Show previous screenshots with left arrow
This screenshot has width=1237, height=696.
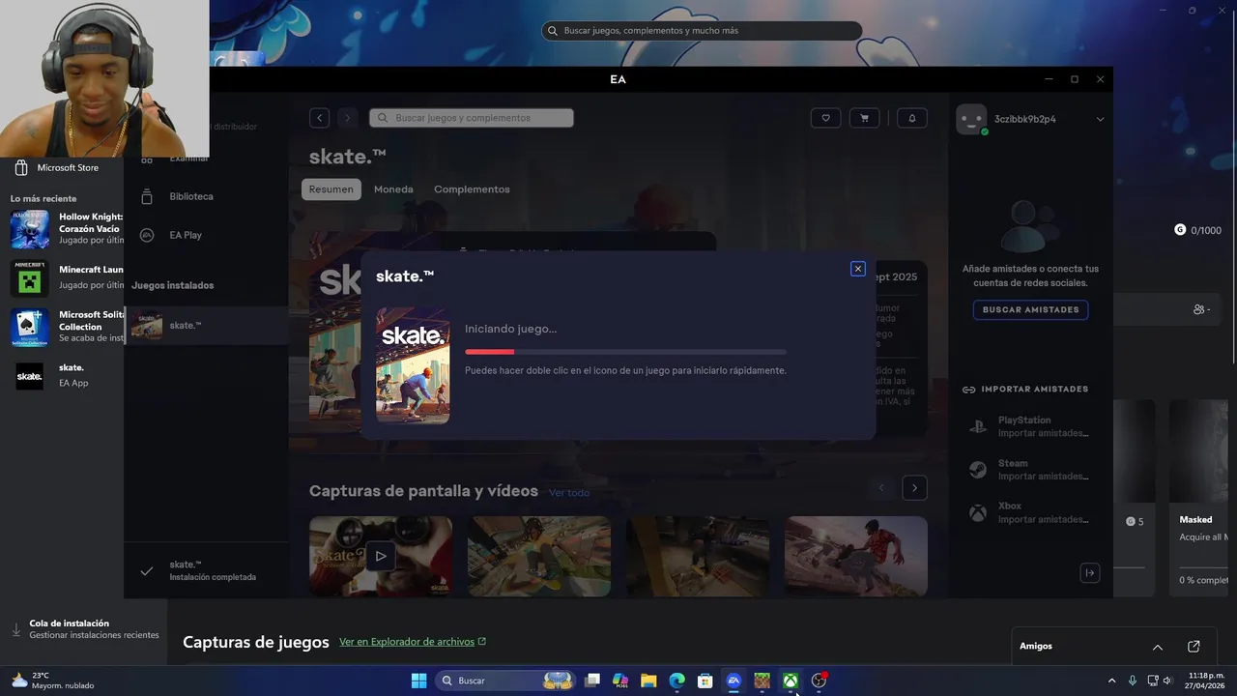[x=881, y=488]
